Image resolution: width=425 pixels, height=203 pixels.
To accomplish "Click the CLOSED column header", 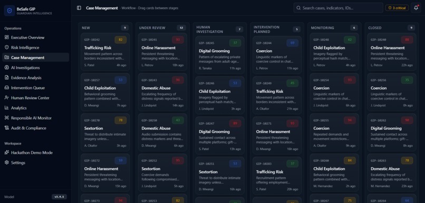I will 375,27.
